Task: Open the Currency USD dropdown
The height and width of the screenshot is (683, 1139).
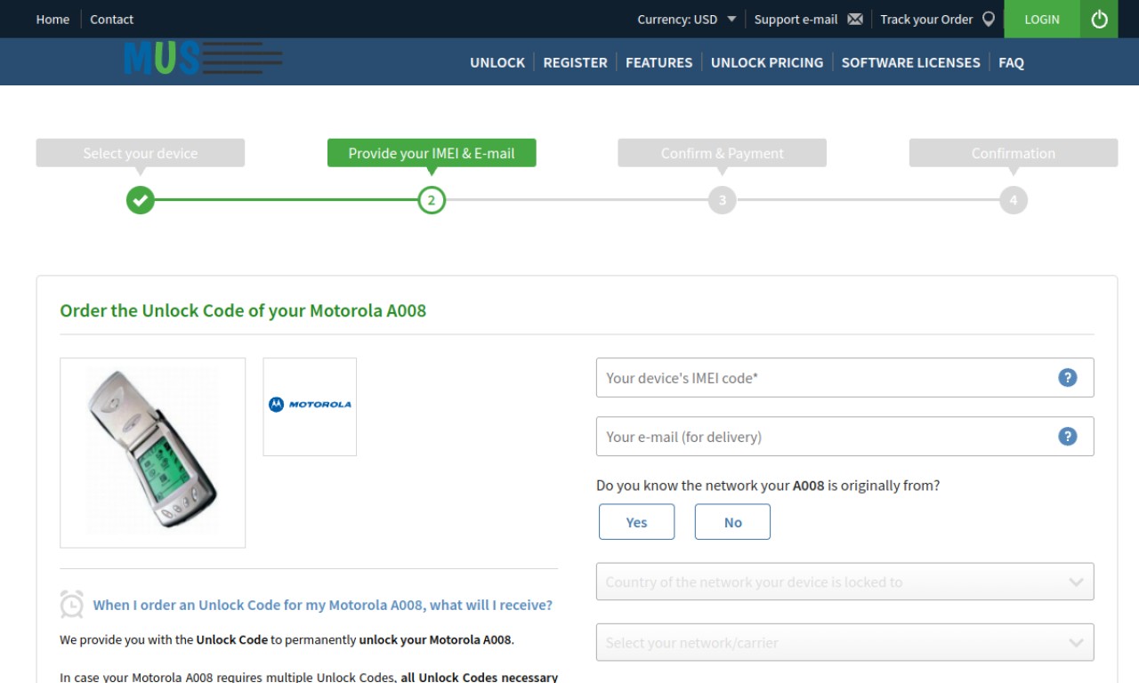Action: click(x=687, y=19)
